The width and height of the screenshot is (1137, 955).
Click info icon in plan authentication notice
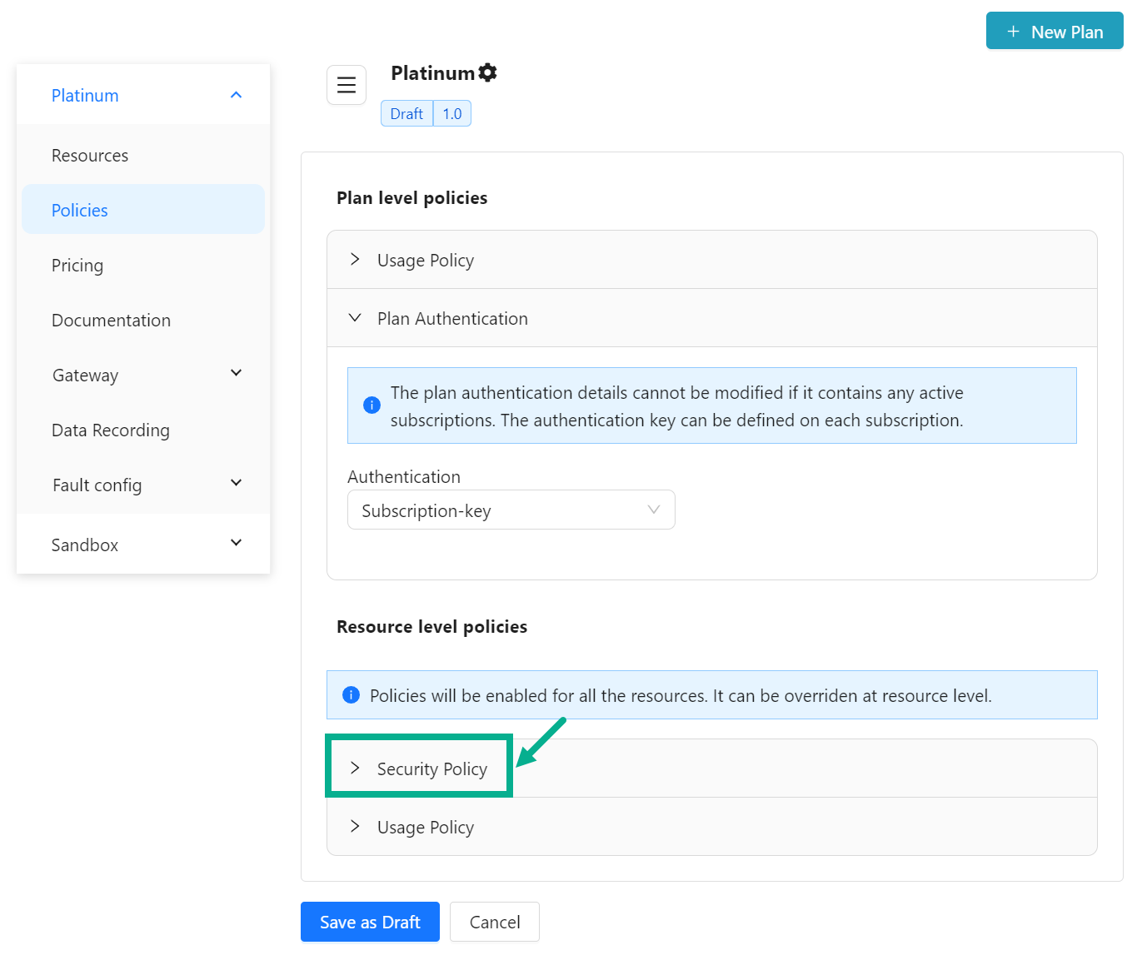[372, 405]
